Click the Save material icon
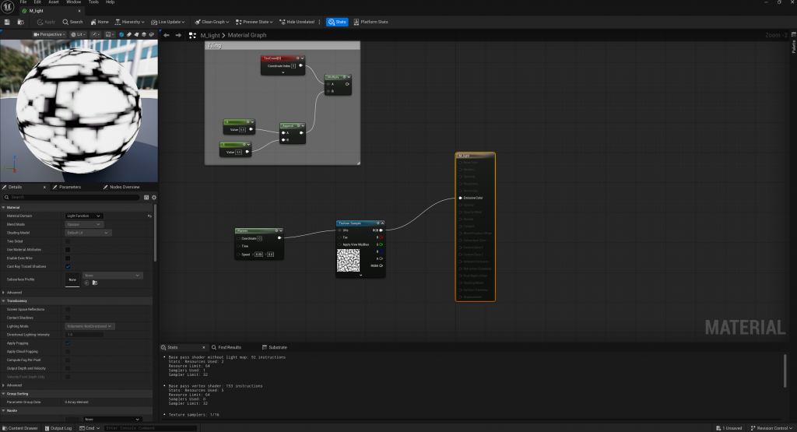The image size is (797, 432). pos(7,22)
